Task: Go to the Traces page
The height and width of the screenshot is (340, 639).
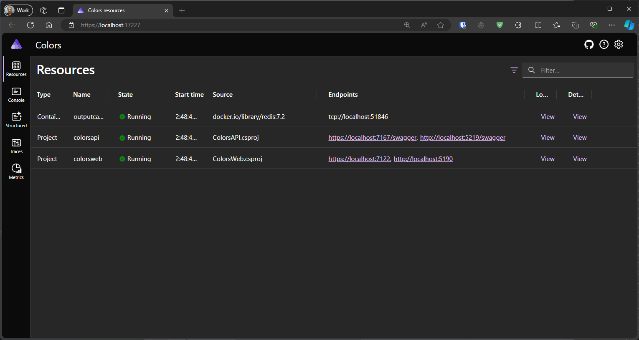Action: click(16, 146)
